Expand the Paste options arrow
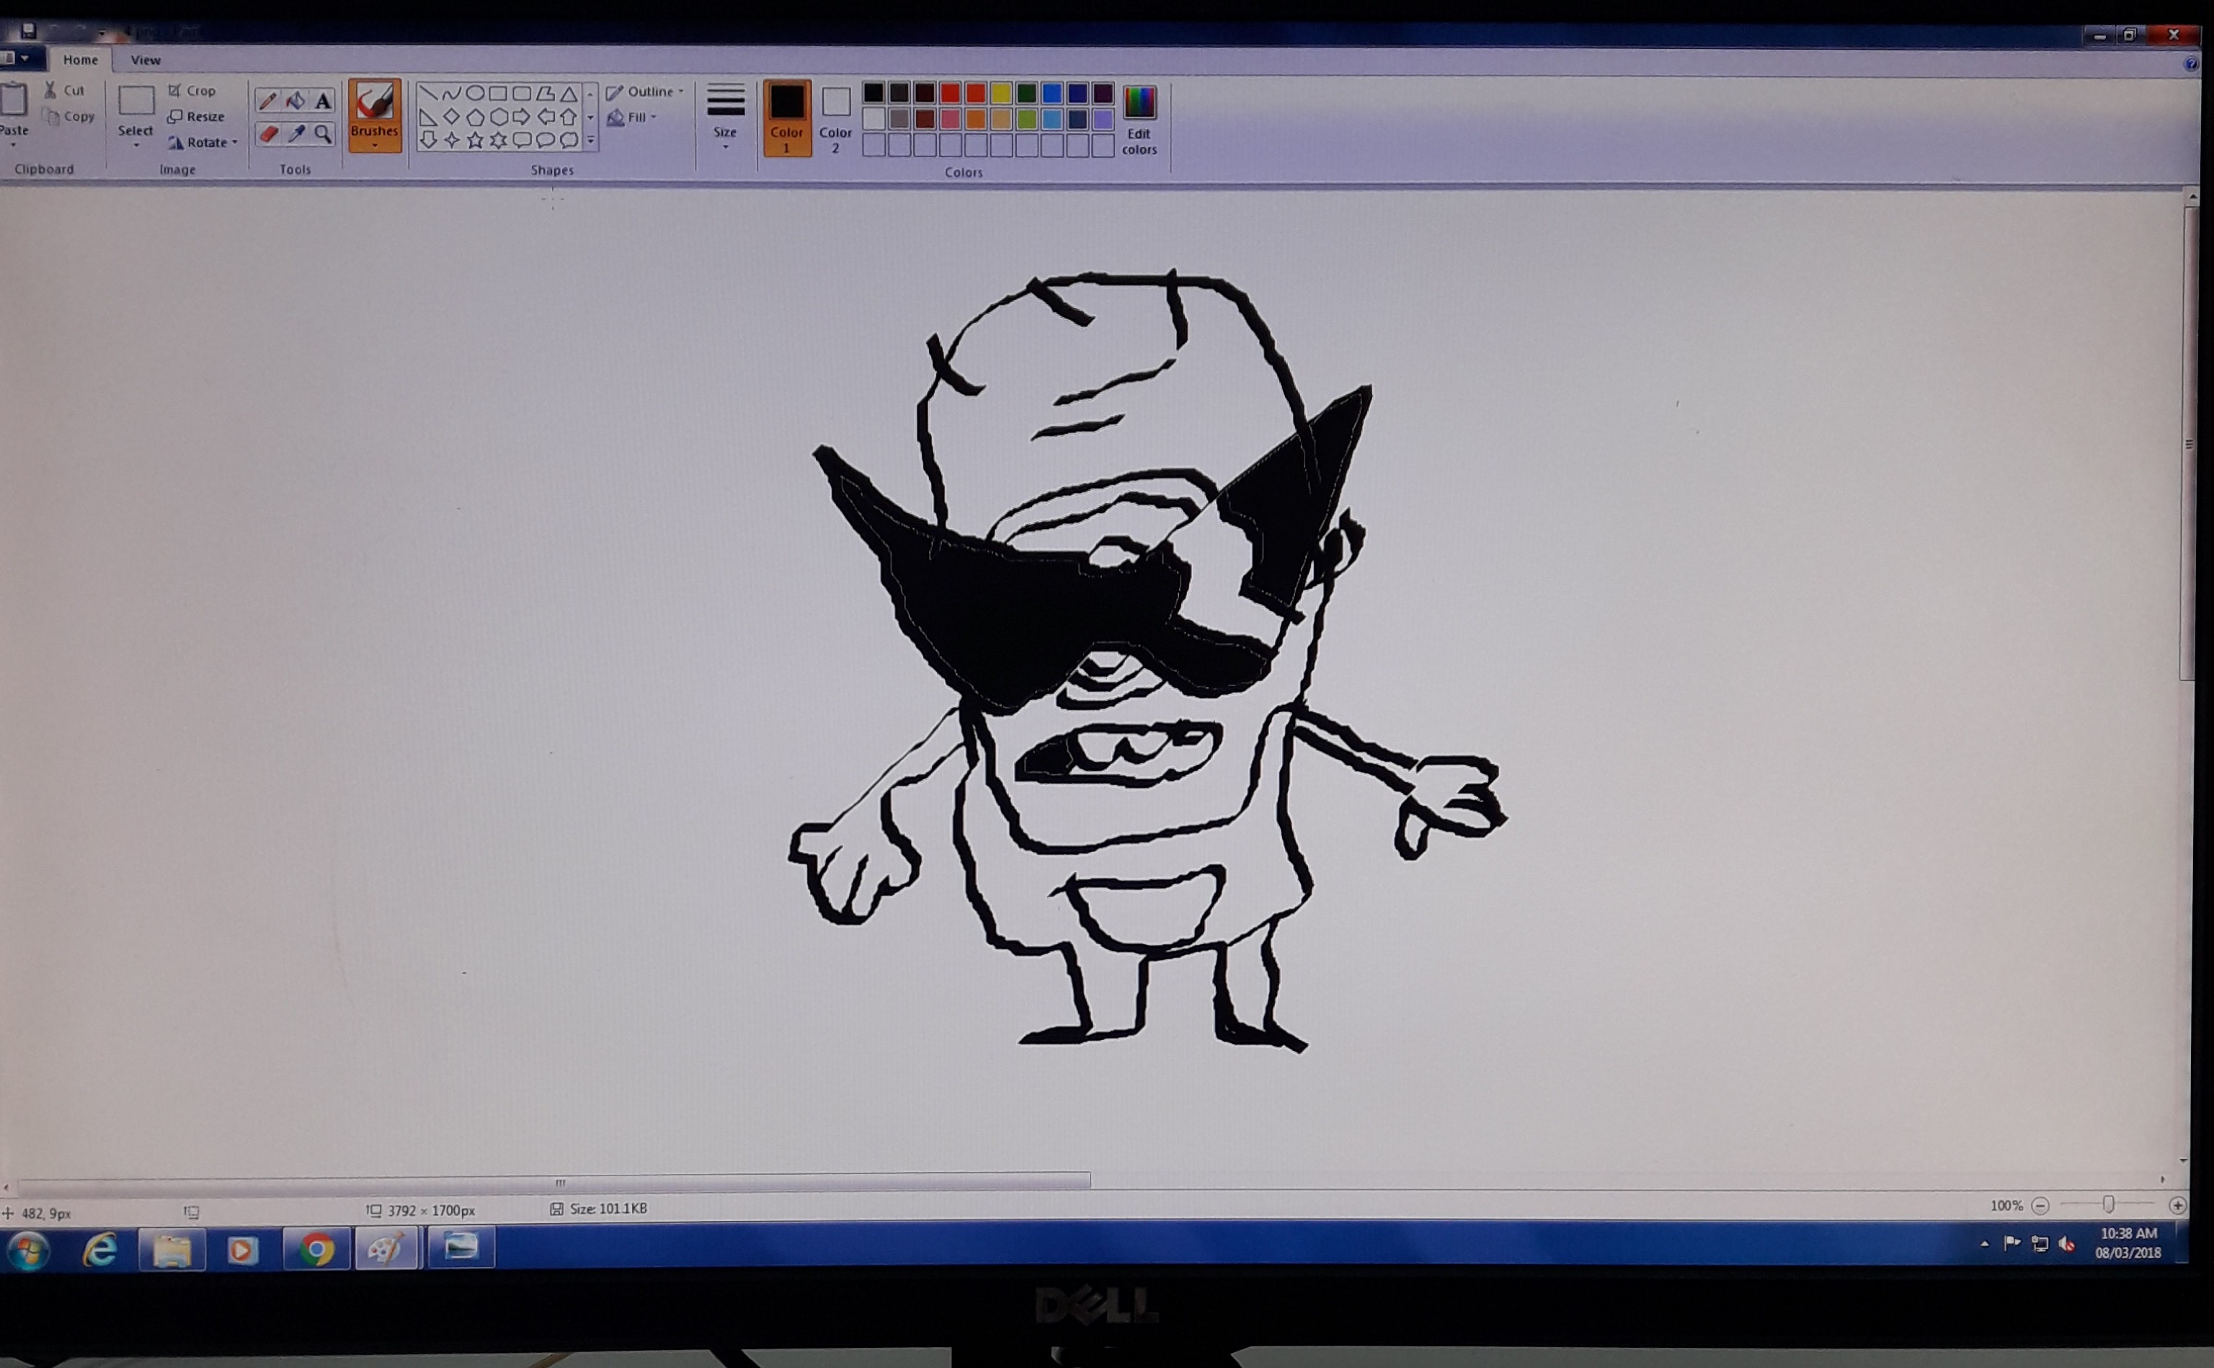Viewport: 2214px width, 1368px height. 14,145
